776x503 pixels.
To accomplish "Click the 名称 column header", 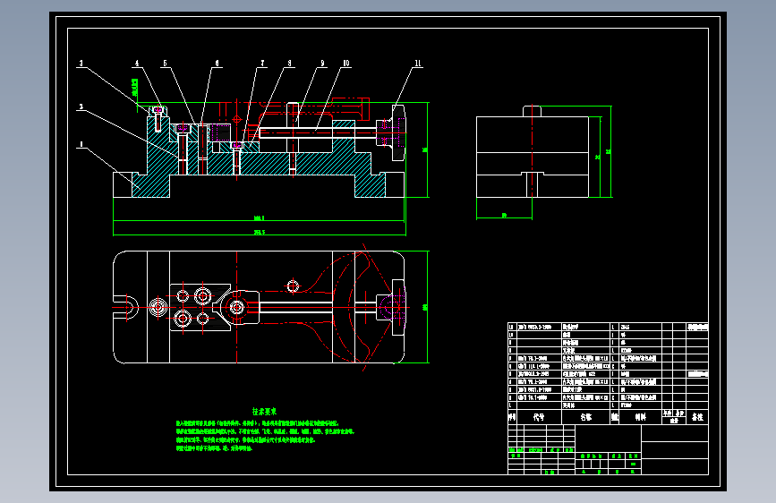I will (586, 417).
